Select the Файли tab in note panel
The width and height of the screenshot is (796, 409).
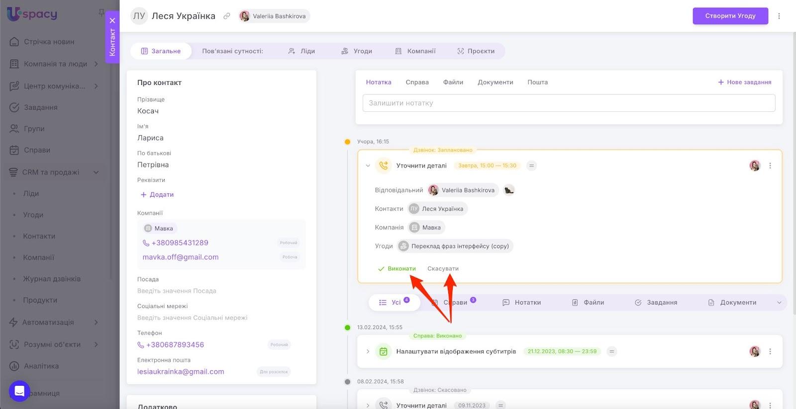tap(453, 82)
